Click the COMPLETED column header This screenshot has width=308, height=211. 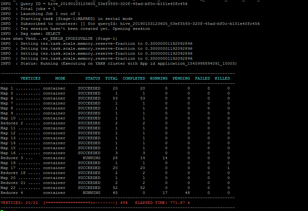click(x=134, y=78)
